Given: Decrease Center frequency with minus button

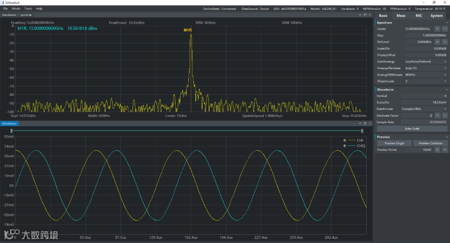Looking at the screenshot, I should pos(445,29).
